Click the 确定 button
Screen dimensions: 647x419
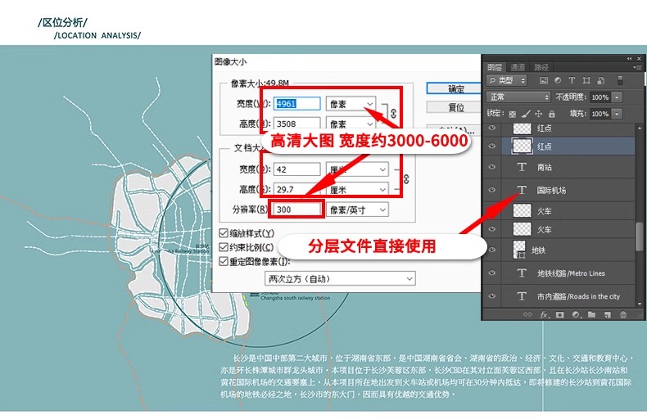tap(454, 88)
